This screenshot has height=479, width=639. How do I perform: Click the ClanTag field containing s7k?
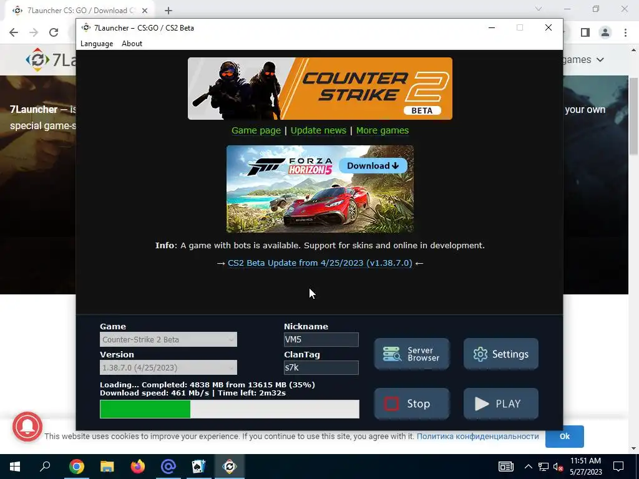(321, 367)
